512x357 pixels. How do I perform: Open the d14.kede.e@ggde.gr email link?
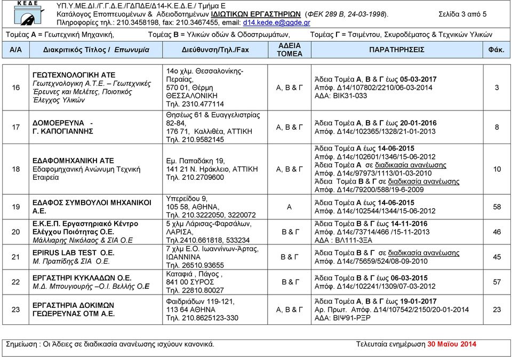(277, 22)
